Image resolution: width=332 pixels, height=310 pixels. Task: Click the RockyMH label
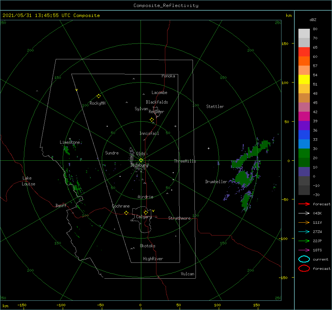[97, 103]
